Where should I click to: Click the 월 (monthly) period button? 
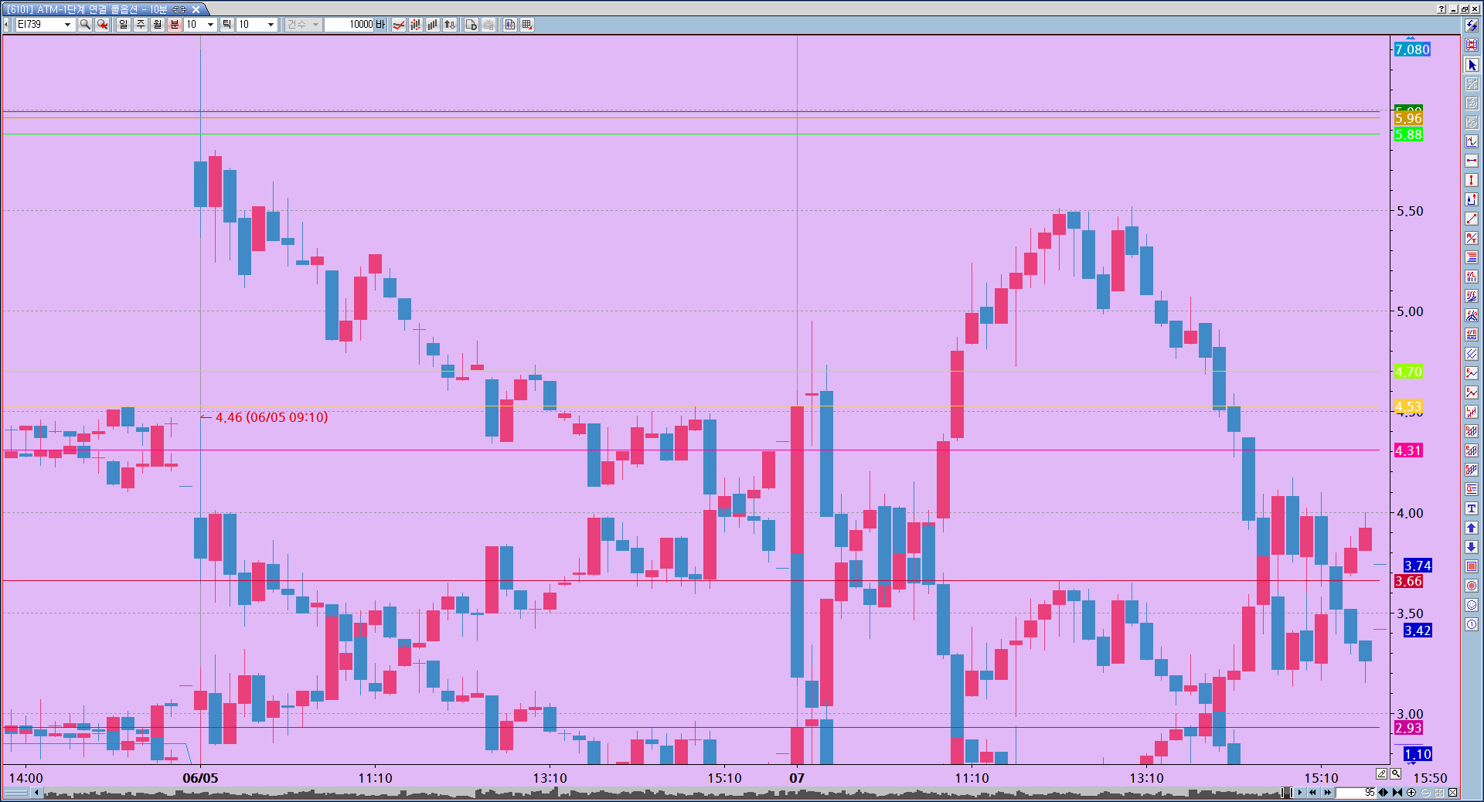[x=158, y=25]
